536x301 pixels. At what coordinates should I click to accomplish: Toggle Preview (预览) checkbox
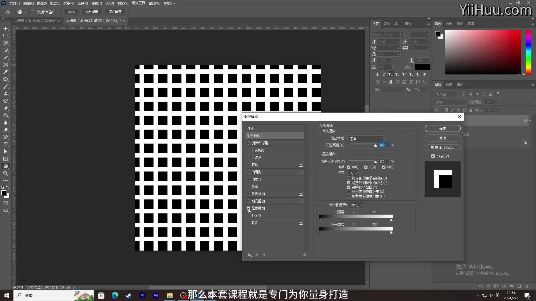coord(433,156)
